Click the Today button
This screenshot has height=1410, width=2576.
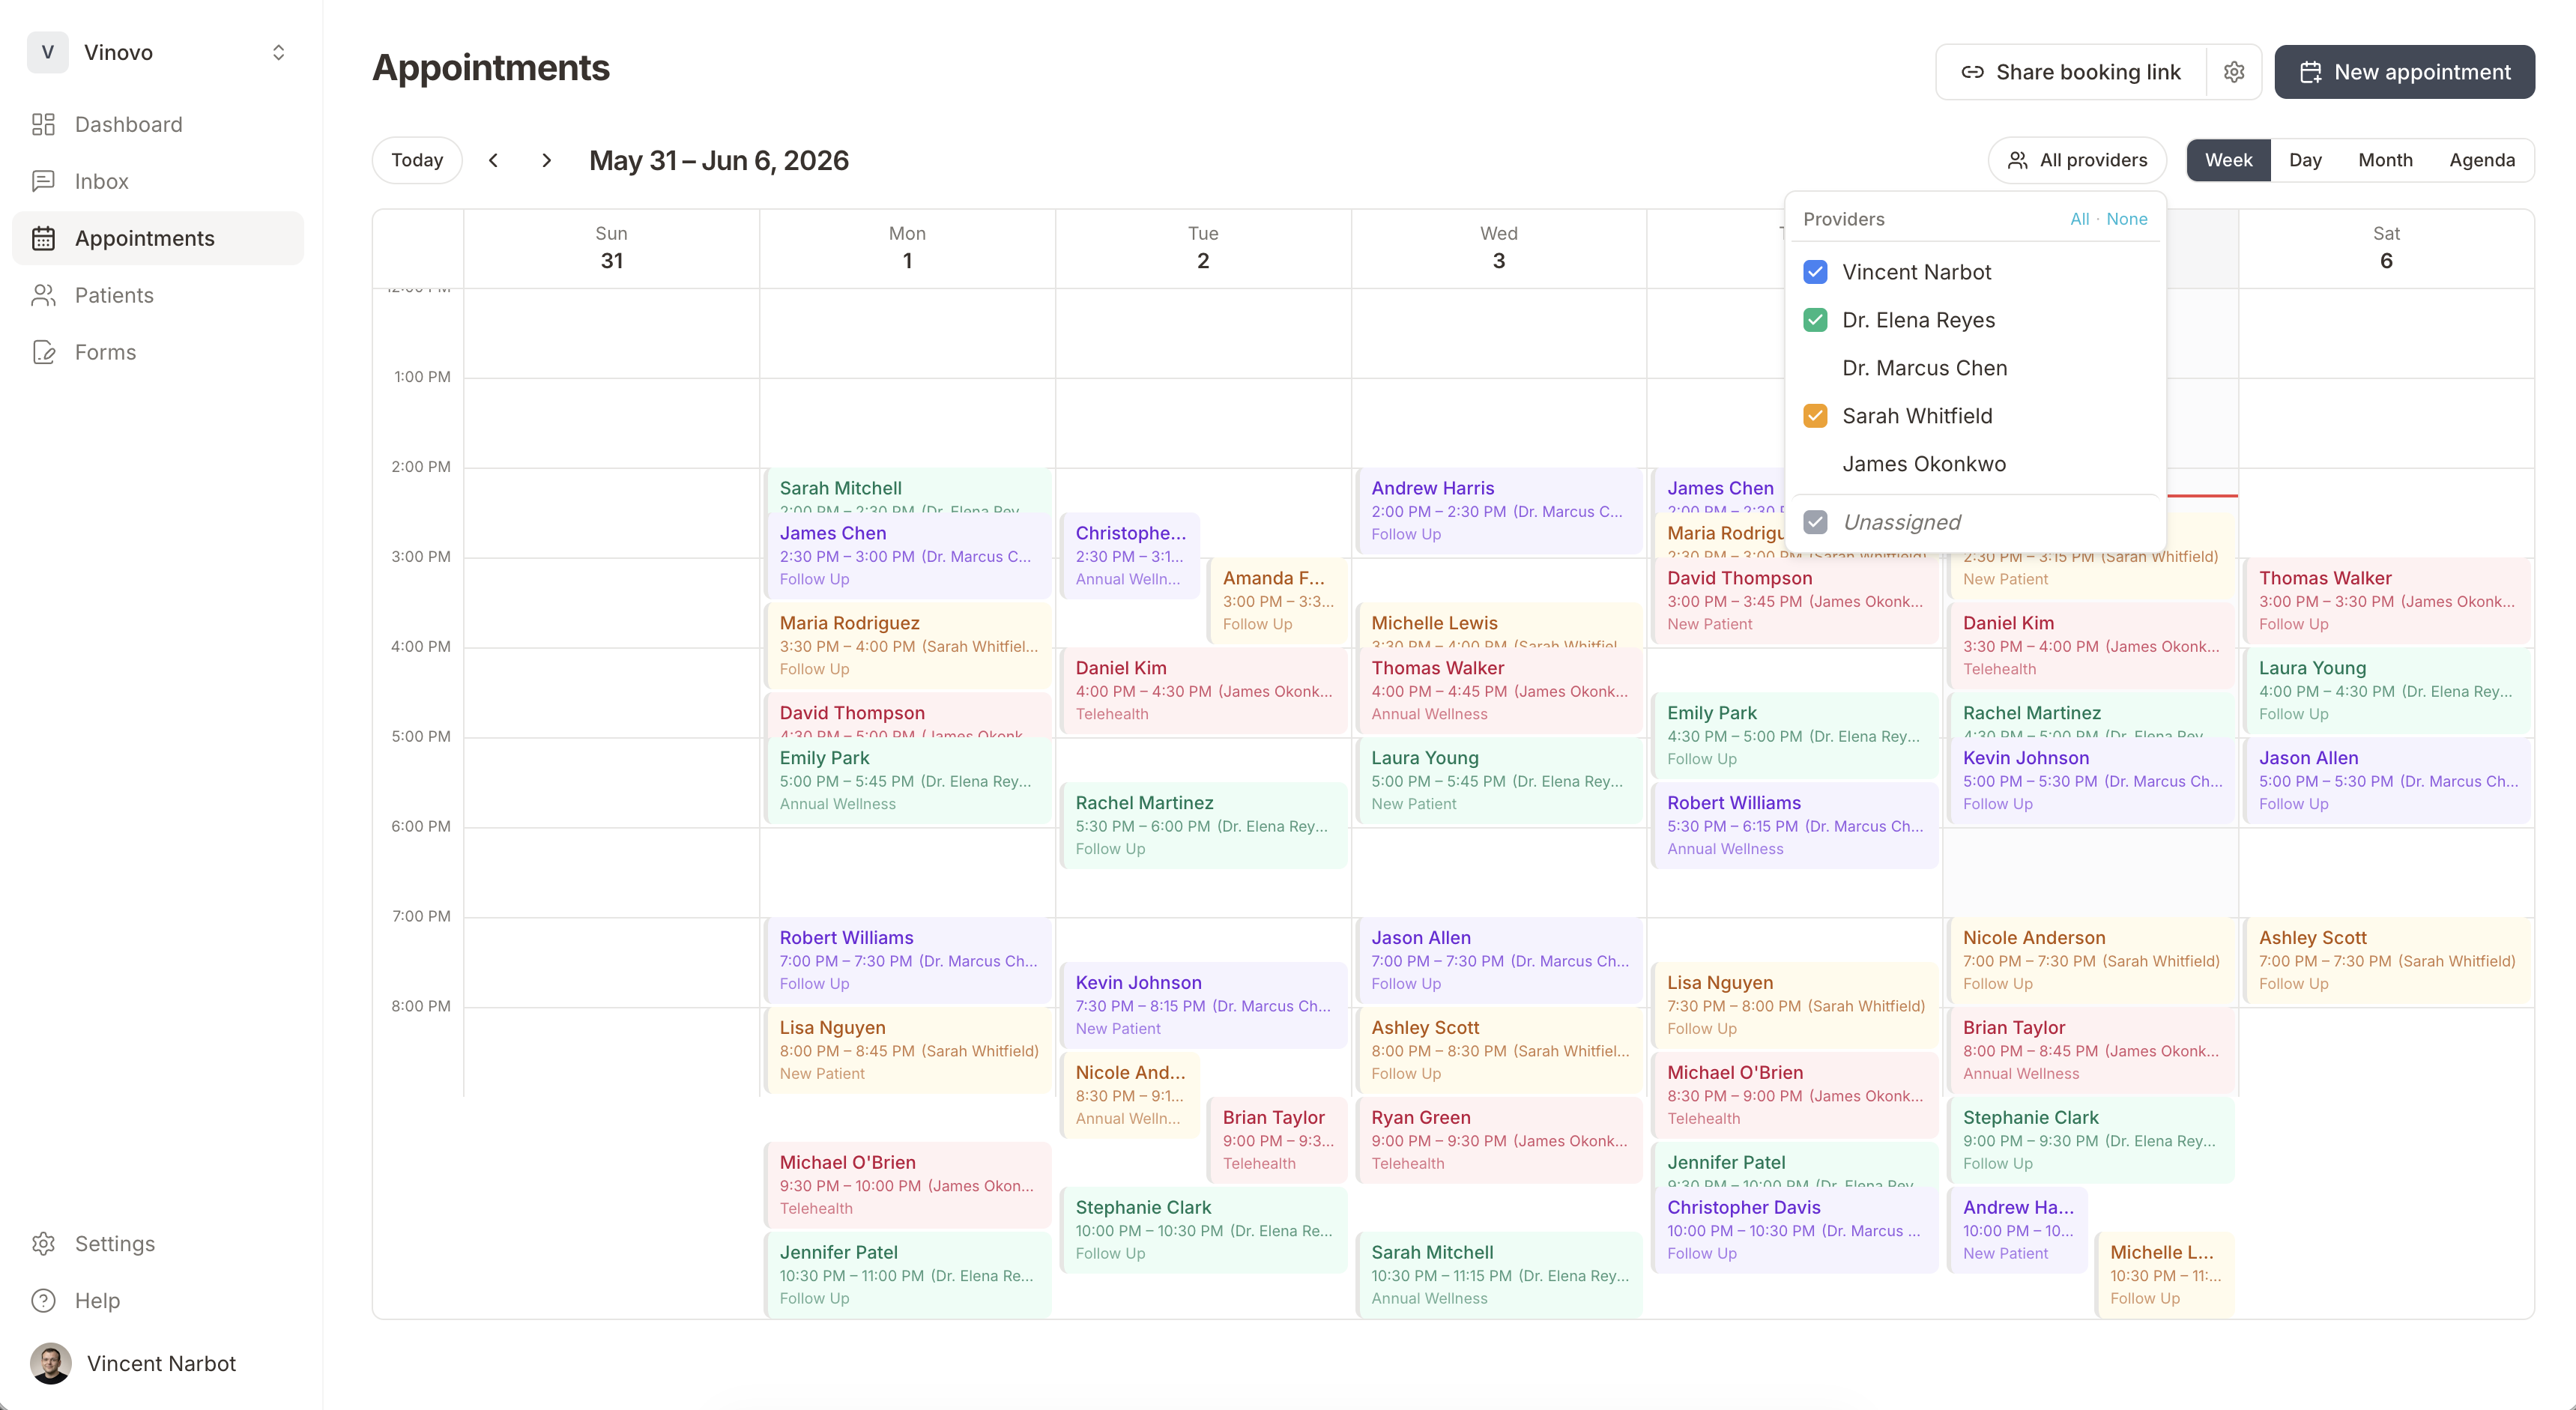tap(417, 160)
